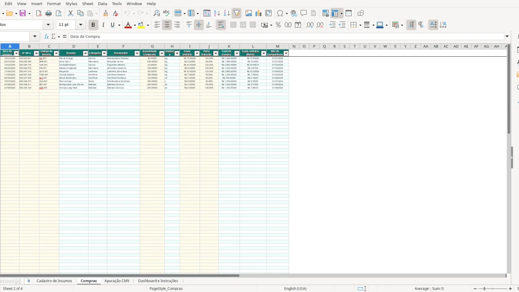519x292 pixels.
Task: Align cell text left
Action: 157,25
